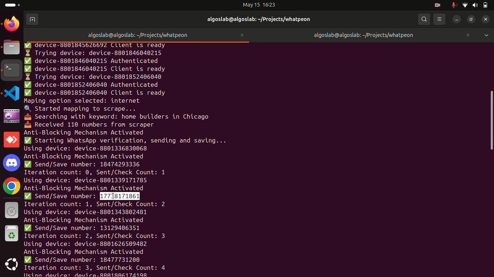Open the system volume and power menu
494x277 pixels.
pyautogui.click(x=475, y=5)
